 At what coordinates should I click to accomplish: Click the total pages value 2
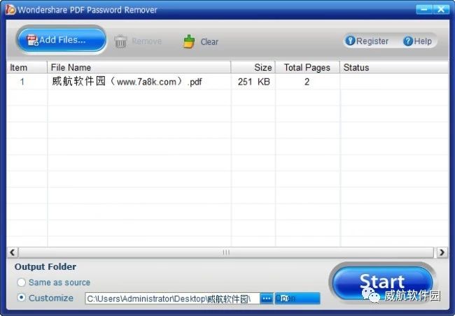point(307,82)
